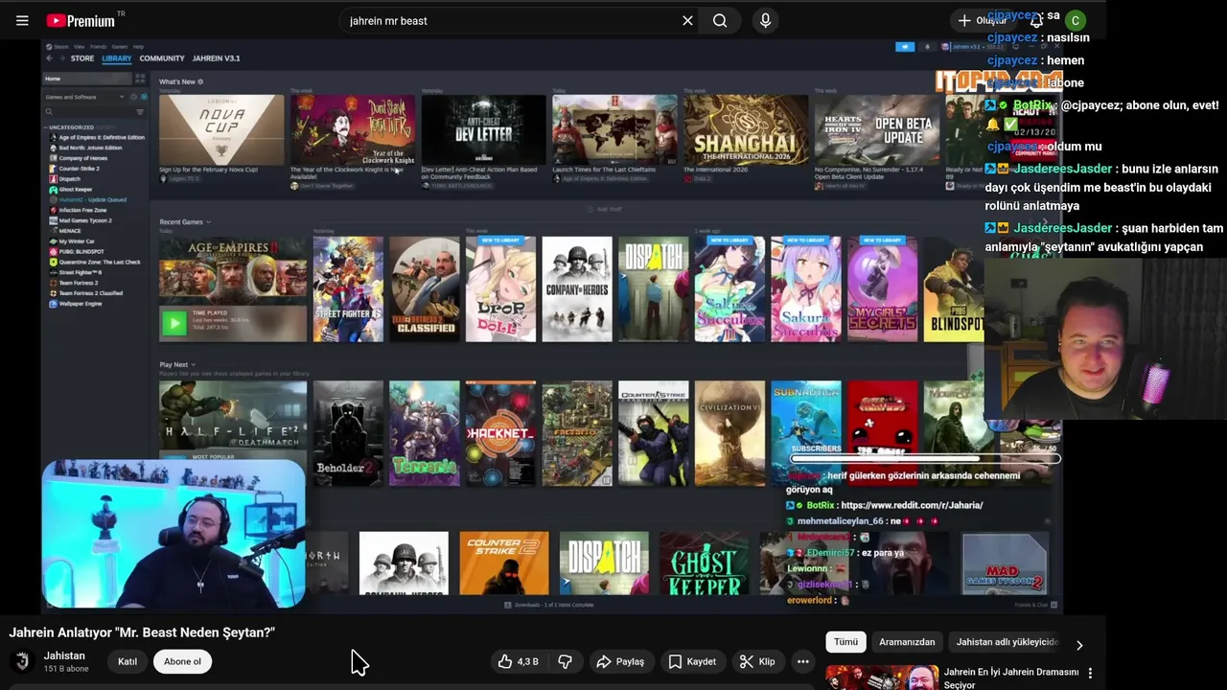Select Wallpaper Engine in the game list

[x=75, y=304]
